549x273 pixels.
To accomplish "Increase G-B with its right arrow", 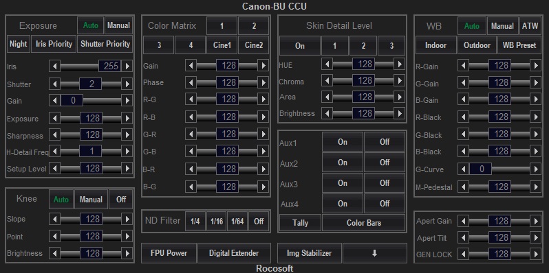I will click(263, 151).
